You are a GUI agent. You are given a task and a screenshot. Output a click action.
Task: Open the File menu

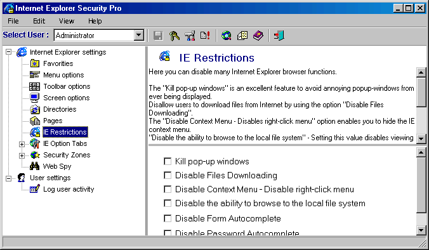click(13, 21)
